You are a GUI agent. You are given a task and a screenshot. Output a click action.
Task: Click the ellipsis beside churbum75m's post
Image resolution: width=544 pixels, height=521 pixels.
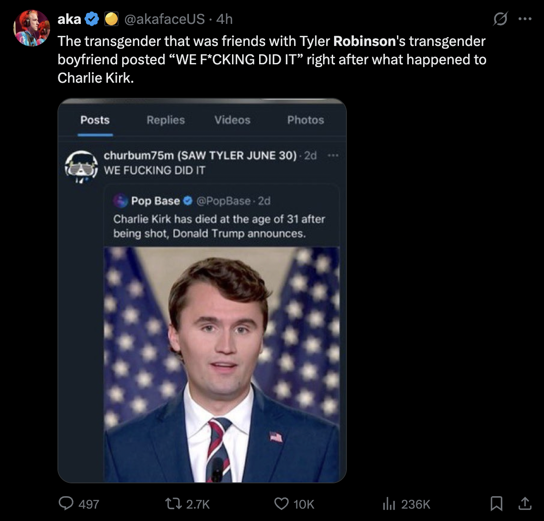coord(333,156)
